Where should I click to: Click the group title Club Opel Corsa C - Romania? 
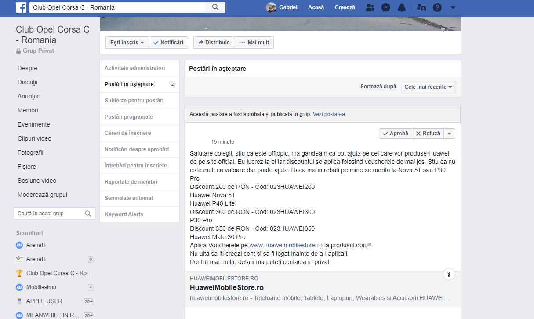tap(52, 35)
